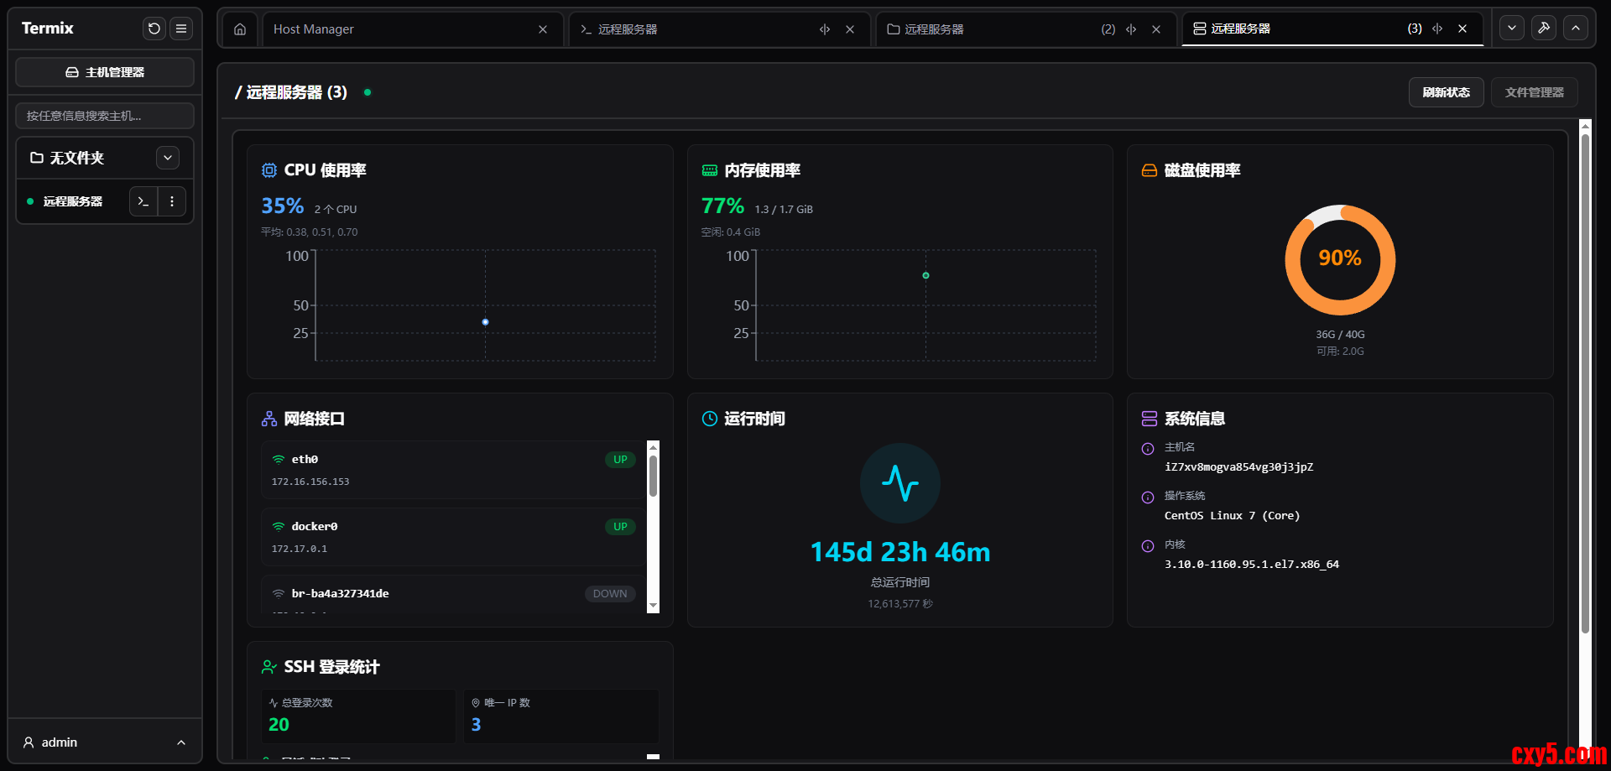Click the 文件管理器 button
Image resolution: width=1611 pixels, height=771 pixels.
pos(1534,92)
